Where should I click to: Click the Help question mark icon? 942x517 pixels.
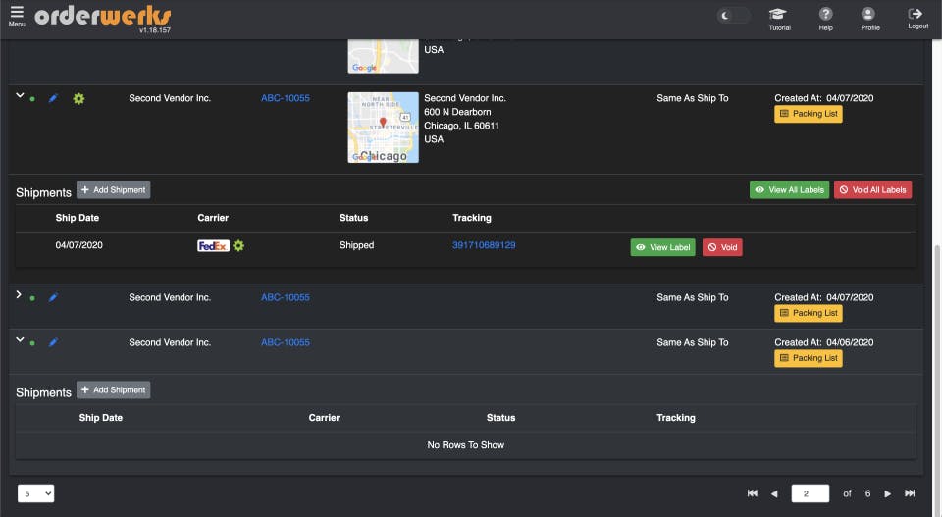pyautogui.click(x=825, y=15)
